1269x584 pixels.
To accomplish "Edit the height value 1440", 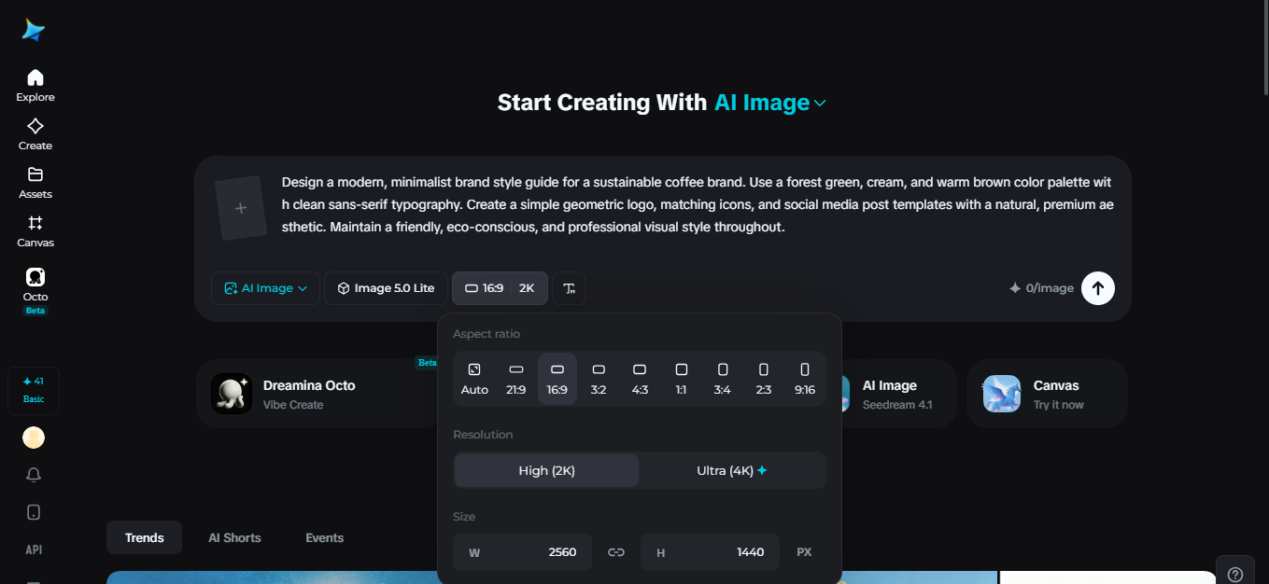I will pyautogui.click(x=710, y=552).
